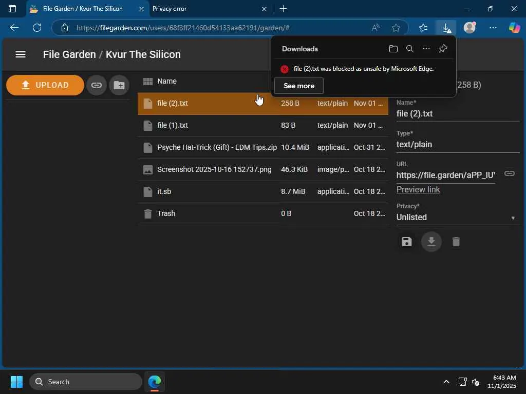Open the Trash folder row

[x=262, y=213]
